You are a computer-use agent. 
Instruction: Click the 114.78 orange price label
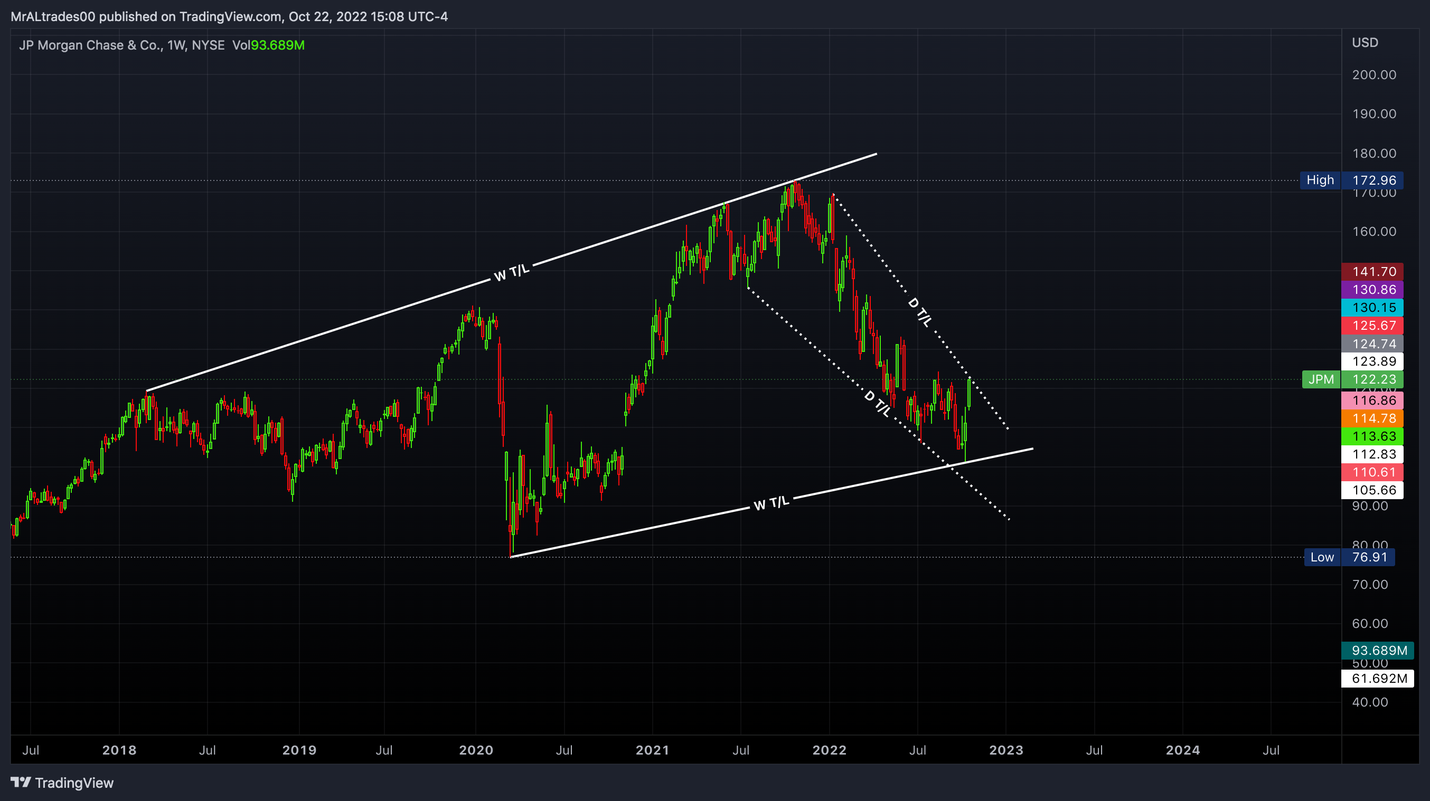pos(1372,418)
